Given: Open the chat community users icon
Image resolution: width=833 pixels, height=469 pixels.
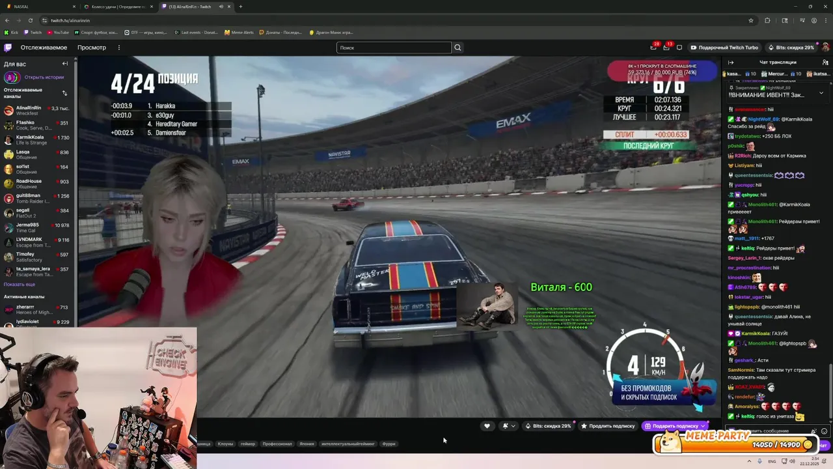Looking at the screenshot, I should point(825,63).
